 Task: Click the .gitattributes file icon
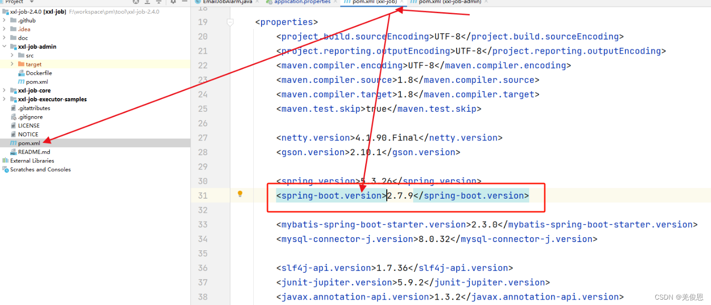pyautogui.click(x=13, y=108)
